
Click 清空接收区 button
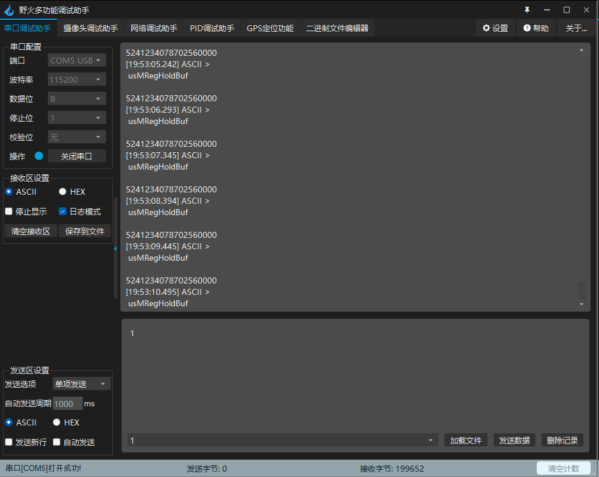click(x=31, y=231)
